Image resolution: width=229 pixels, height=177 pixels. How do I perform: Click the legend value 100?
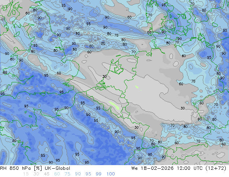pos(111,174)
